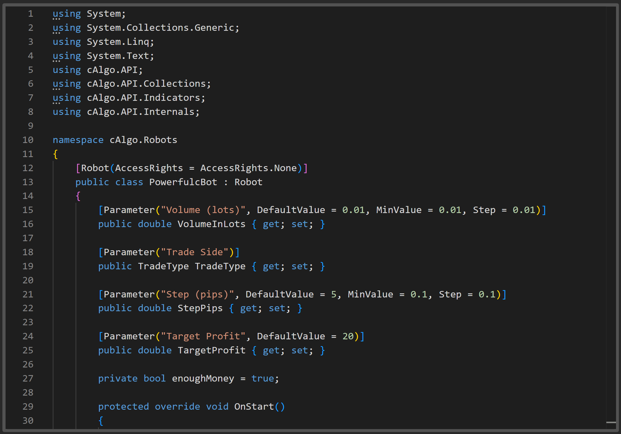The height and width of the screenshot is (434, 621).
Task: Click the empty line number 9
Action: tap(30, 126)
